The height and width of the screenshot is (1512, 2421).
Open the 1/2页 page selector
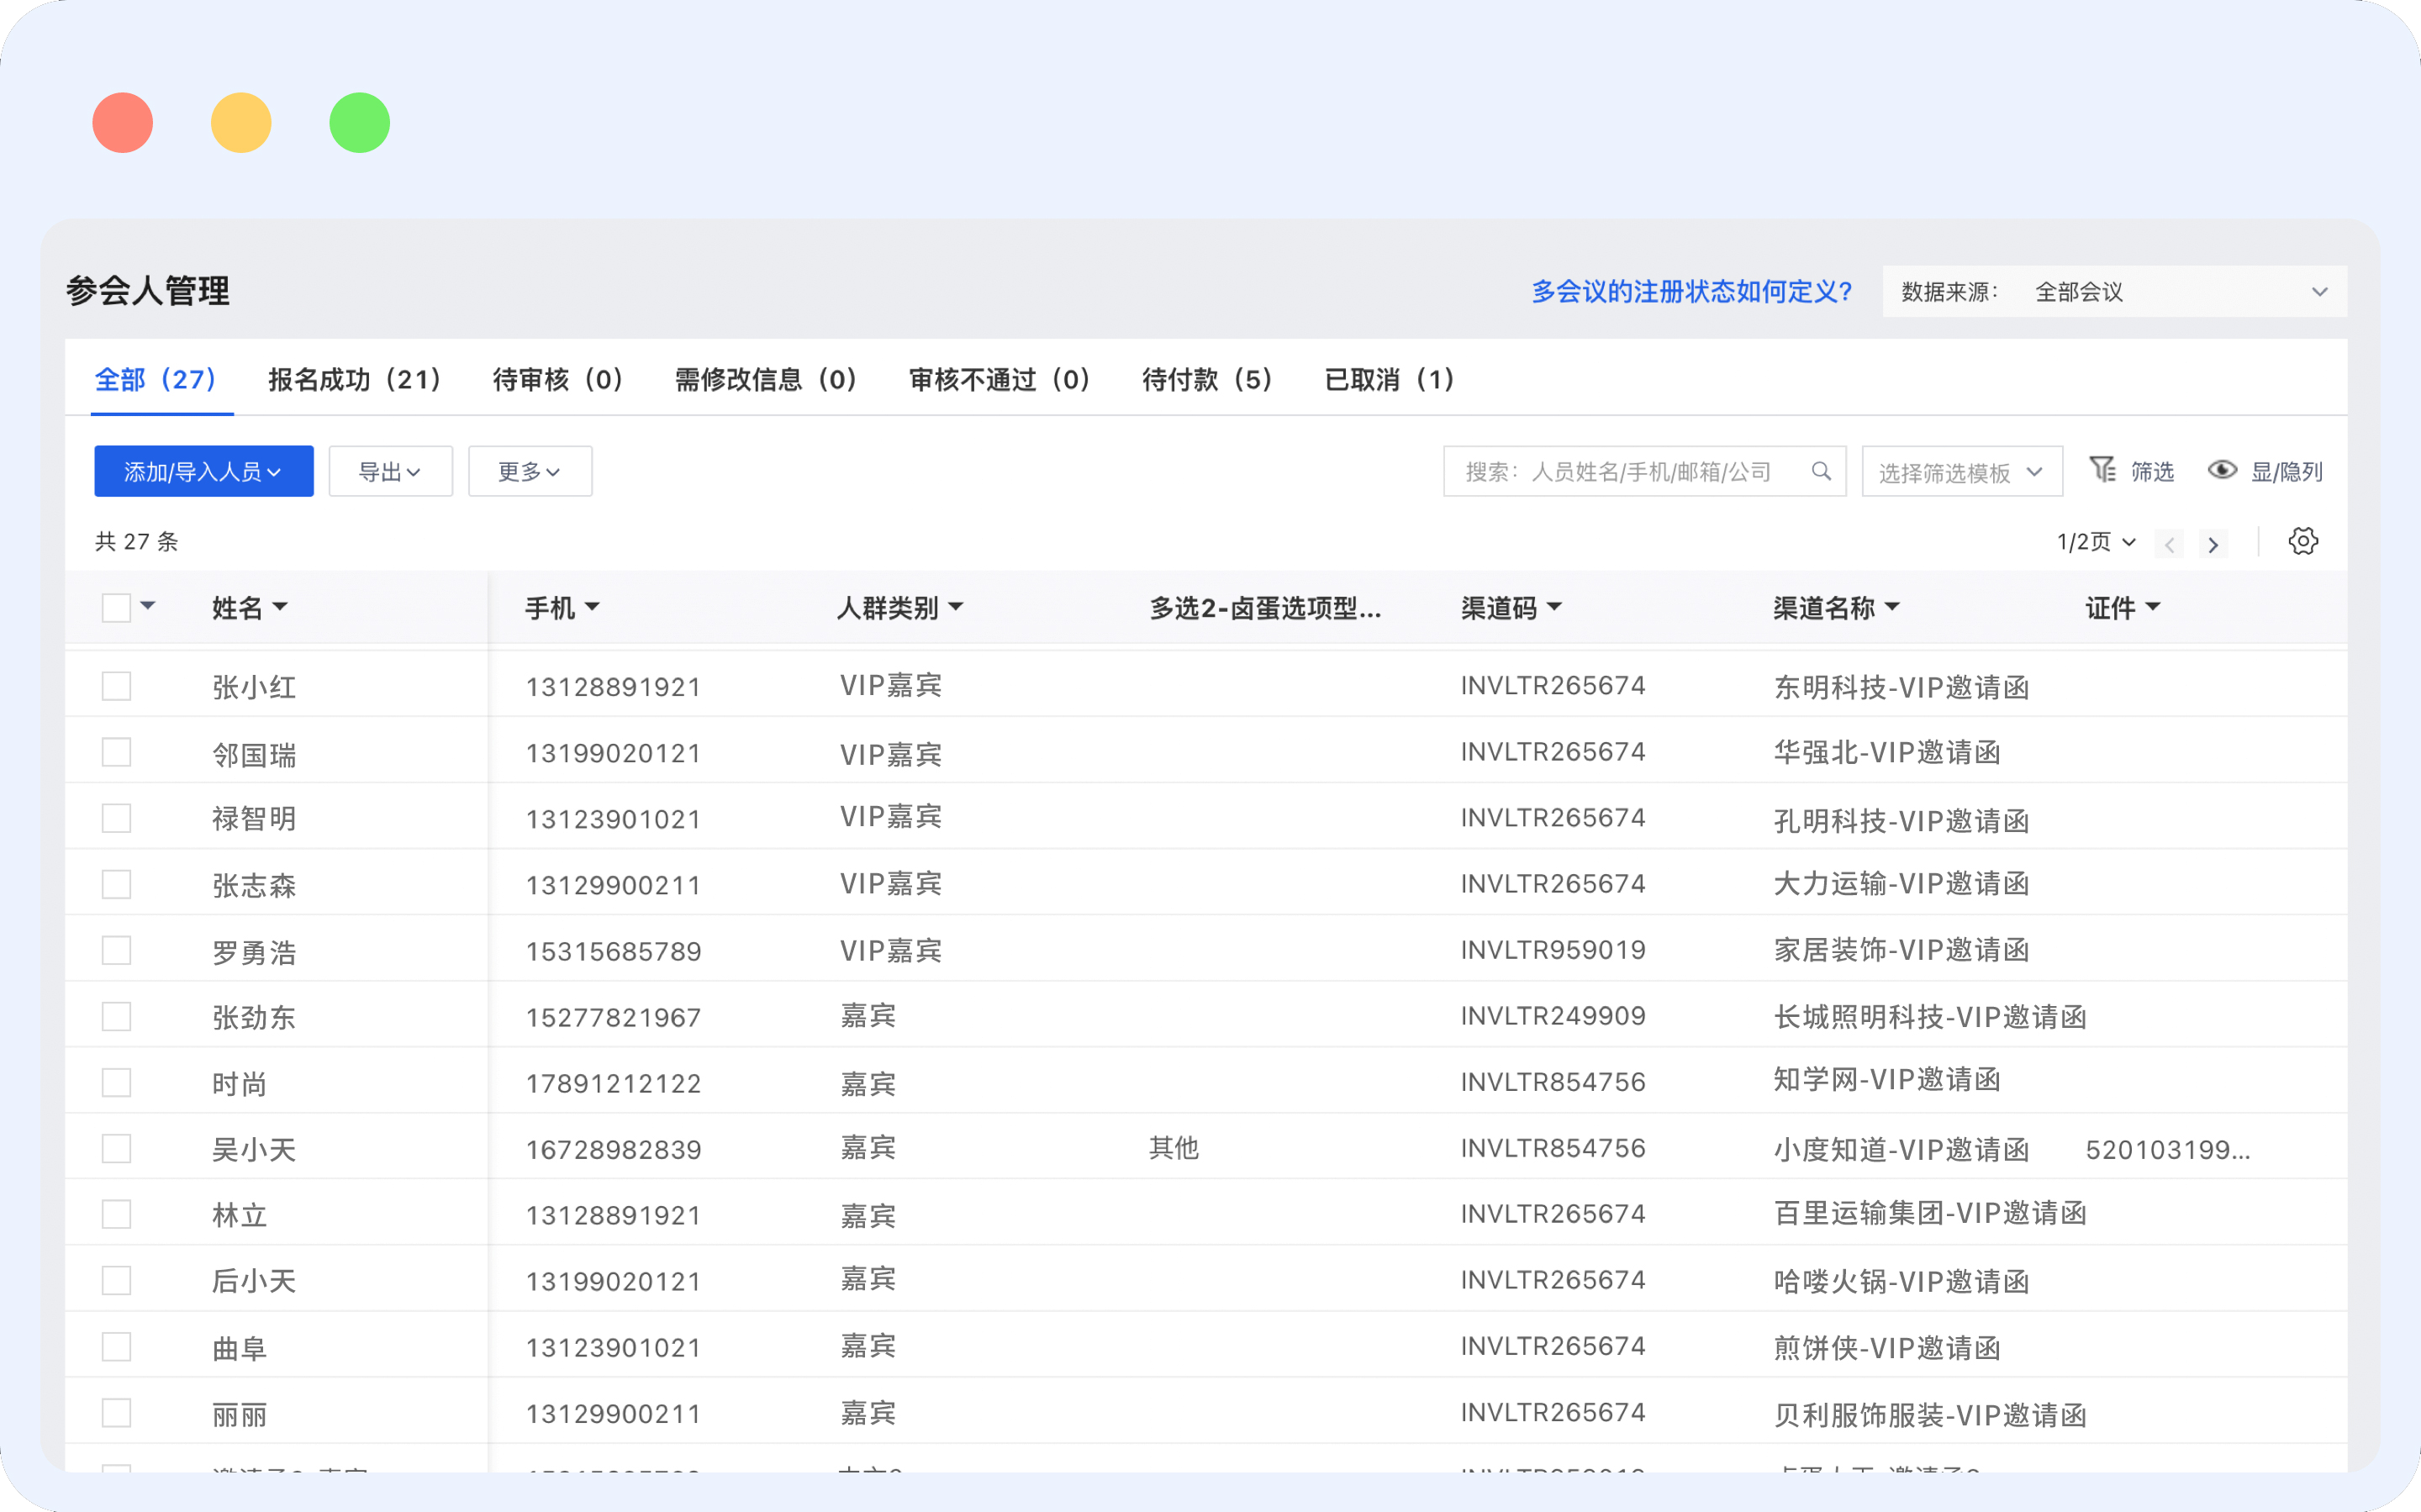point(2095,542)
